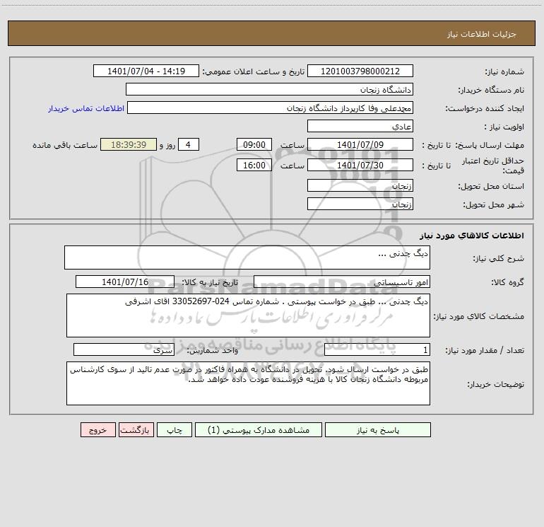Image resolution: width=544 pixels, height=527 pixels.
Task: Click the label 'اولویت نیاز :'
Action: pos(504,127)
